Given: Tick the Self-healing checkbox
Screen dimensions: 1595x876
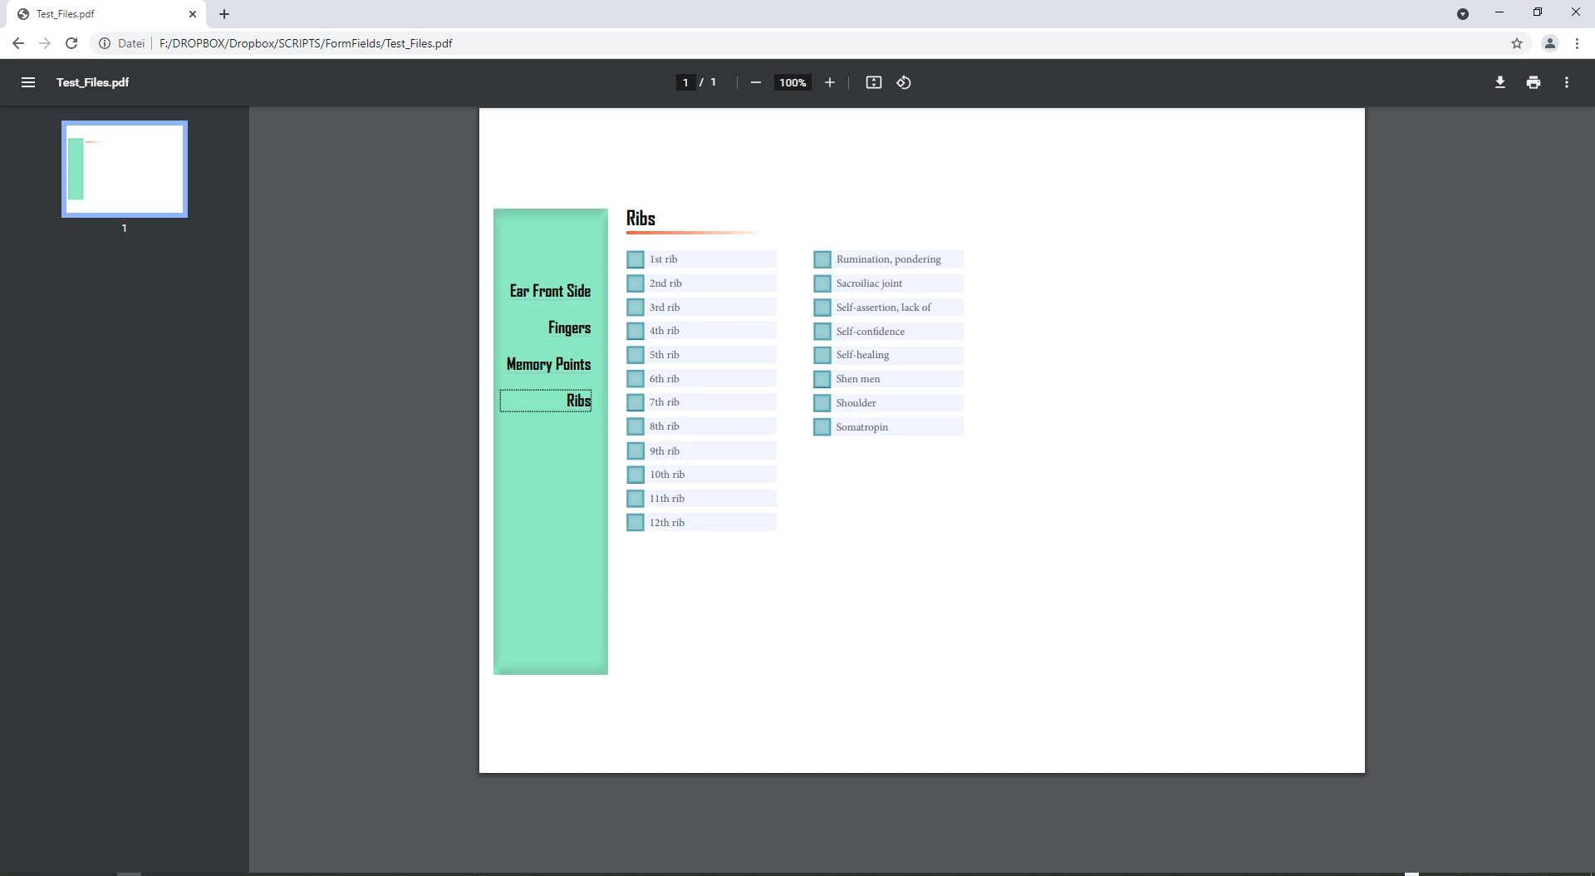Looking at the screenshot, I should point(822,355).
